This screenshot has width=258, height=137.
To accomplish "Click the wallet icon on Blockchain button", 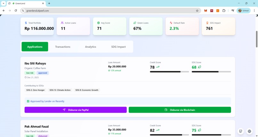I will point(166,110).
